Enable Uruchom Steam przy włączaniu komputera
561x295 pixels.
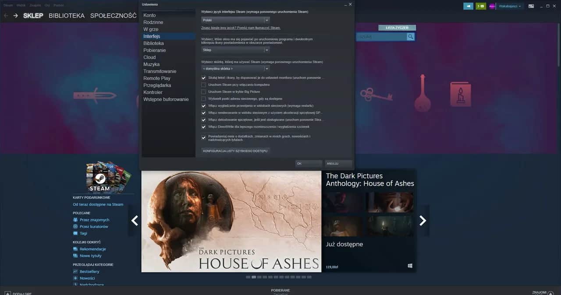(203, 85)
